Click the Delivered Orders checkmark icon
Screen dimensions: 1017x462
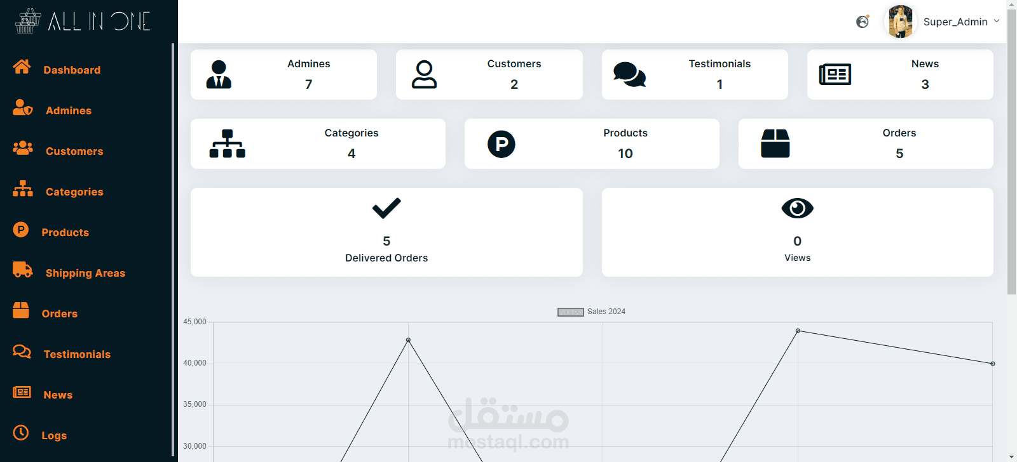[386, 208]
